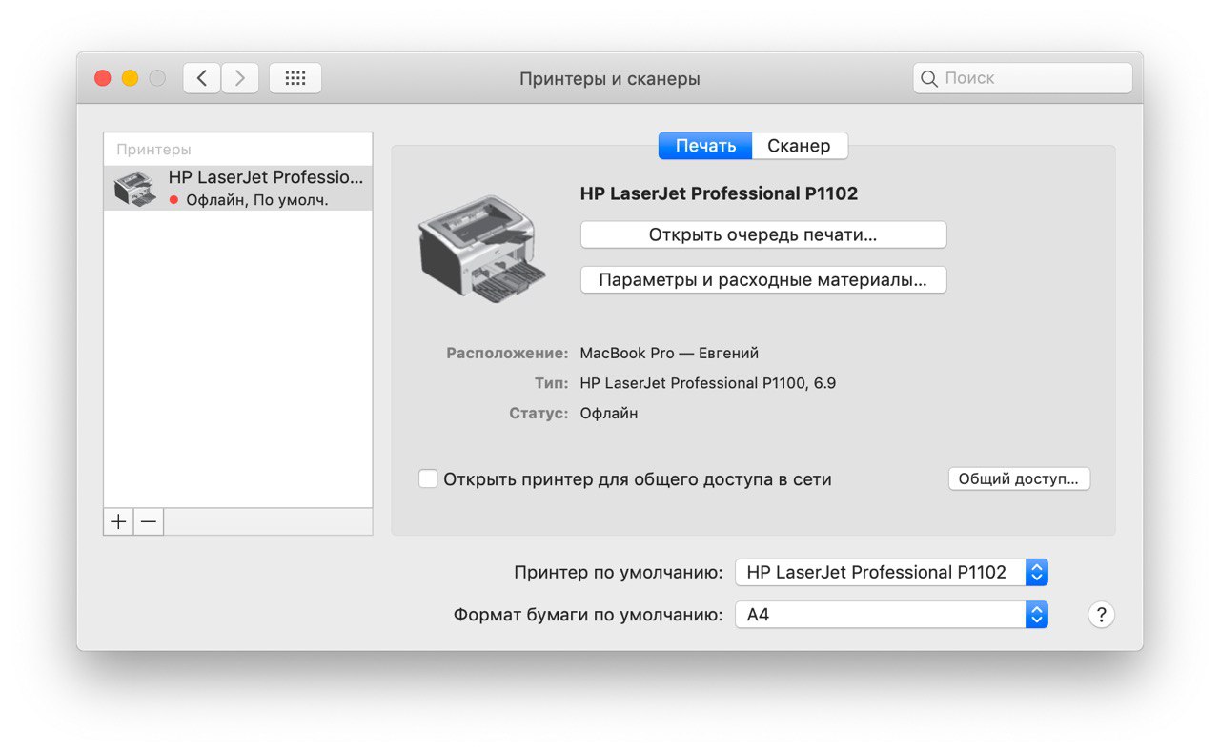Click the Принтеры list header
This screenshot has height=752, width=1220.
(x=153, y=150)
